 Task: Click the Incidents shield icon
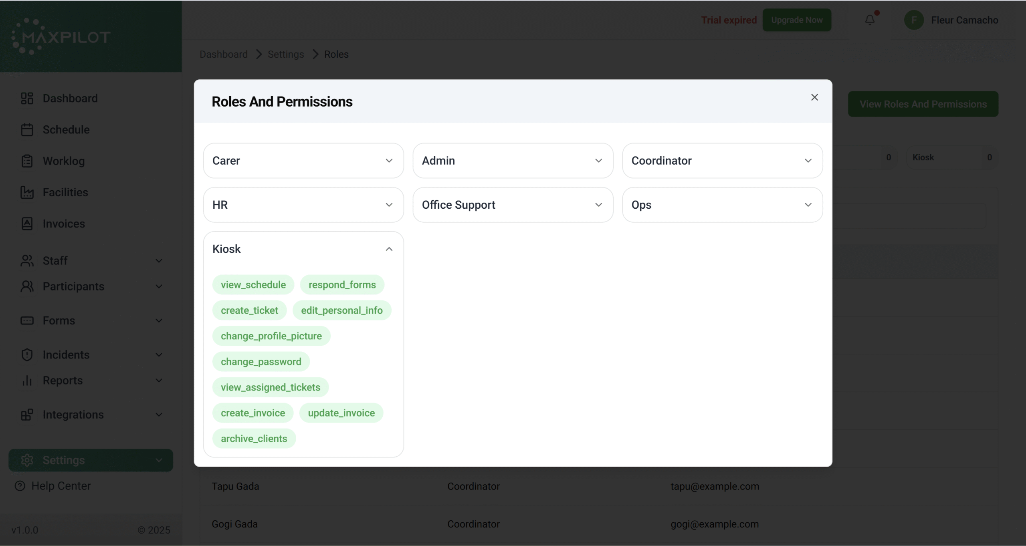click(x=27, y=355)
